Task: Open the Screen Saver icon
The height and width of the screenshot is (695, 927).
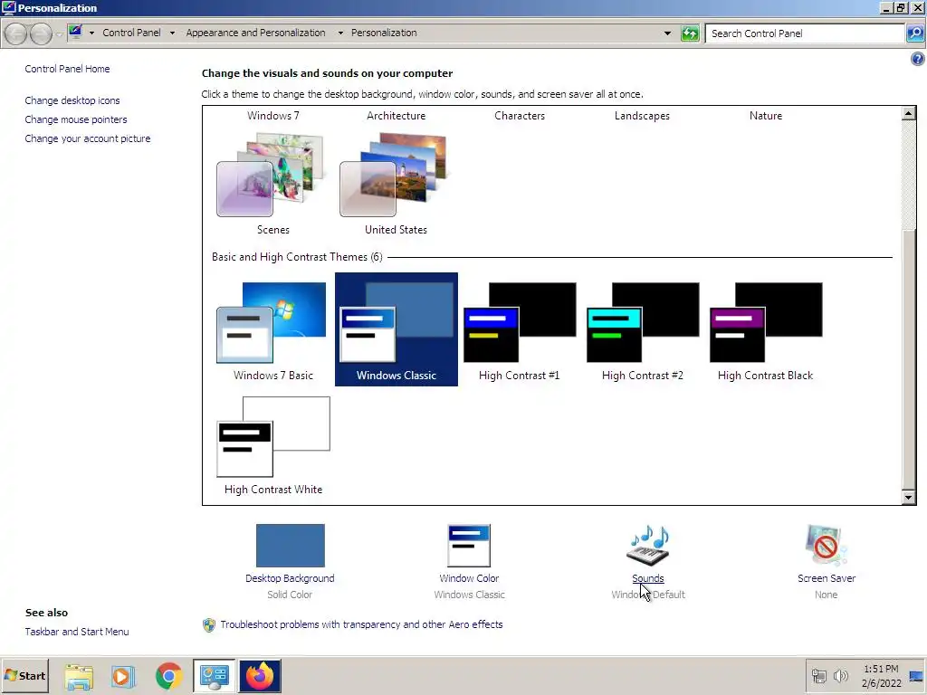Action: [x=826, y=545]
